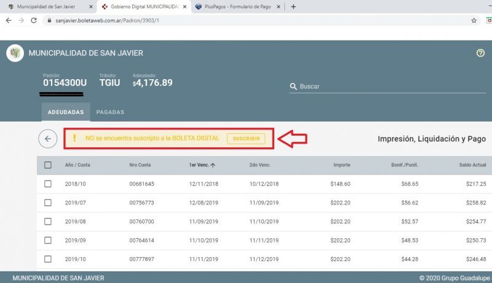Click the search magnifier icon
Image resolution: width=492 pixels, height=283 pixels.
point(293,87)
